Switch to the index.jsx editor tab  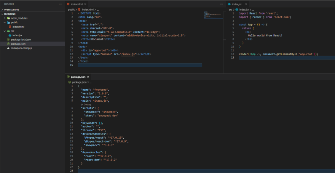[237, 4]
